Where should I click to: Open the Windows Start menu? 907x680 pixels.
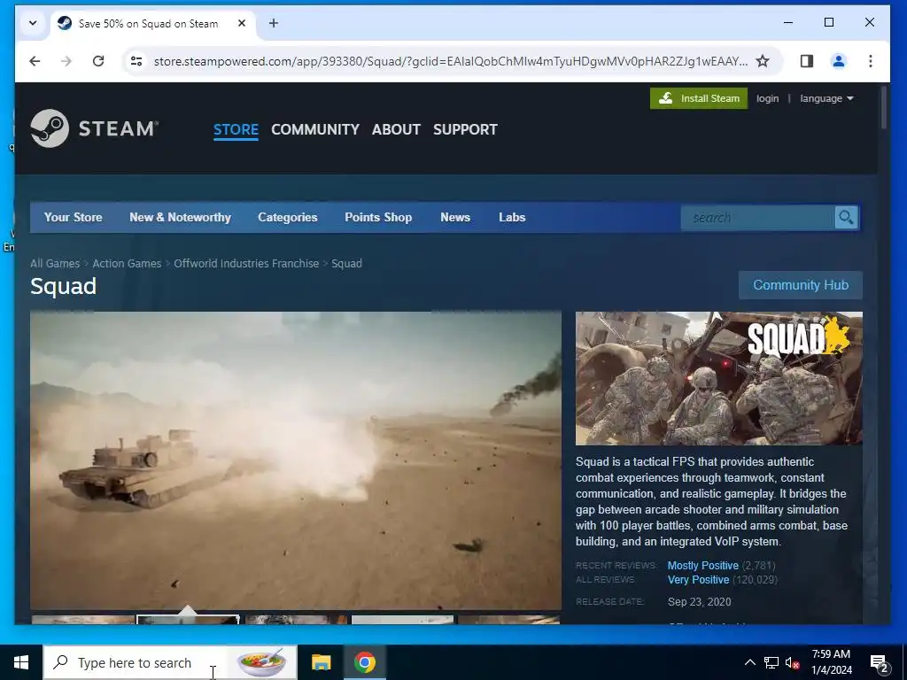coord(21,662)
